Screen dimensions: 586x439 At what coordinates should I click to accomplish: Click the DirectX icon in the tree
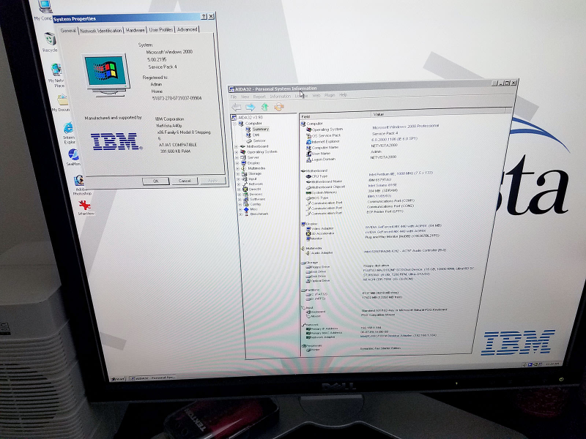pos(245,190)
